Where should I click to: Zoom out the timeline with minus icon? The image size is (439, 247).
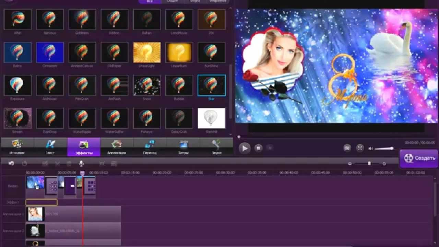tap(350, 164)
